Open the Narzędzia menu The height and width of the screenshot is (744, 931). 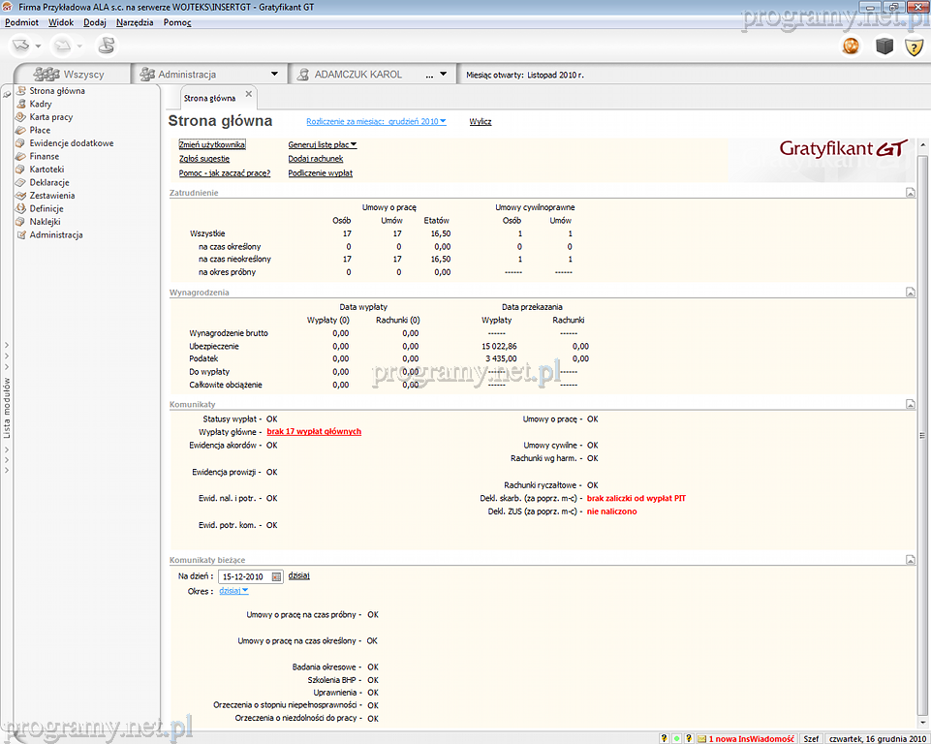pyautogui.click(x=135, y=21)
